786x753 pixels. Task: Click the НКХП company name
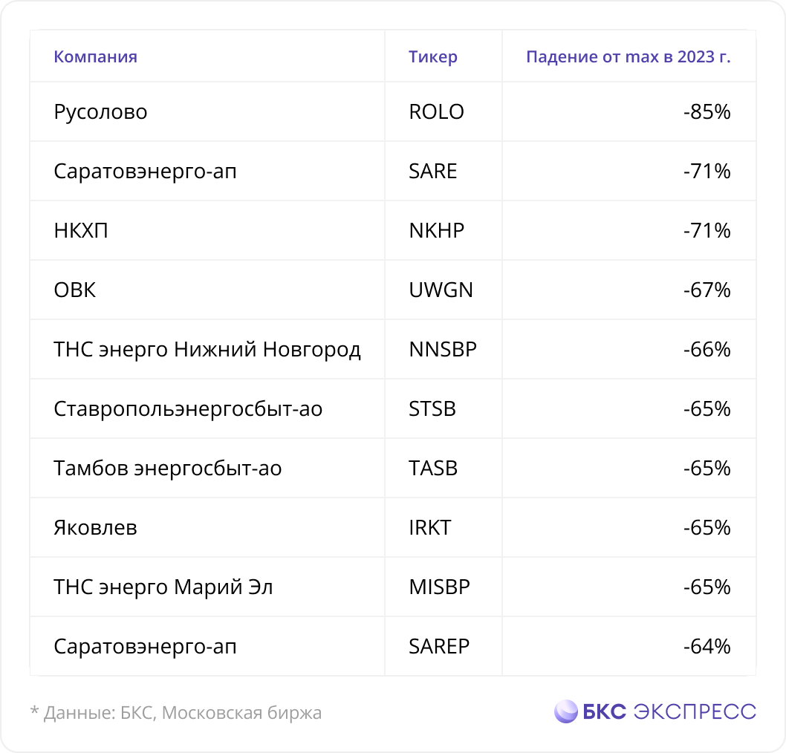tap(81, 230)
